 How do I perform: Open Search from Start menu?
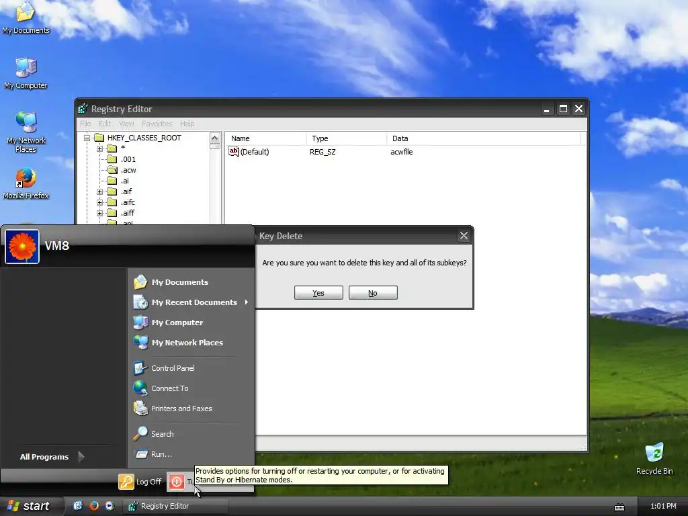154,434
